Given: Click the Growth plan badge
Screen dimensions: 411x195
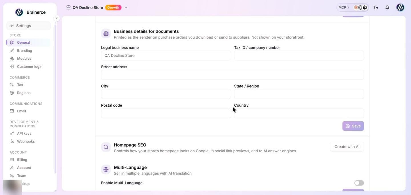Looking at the screenshot, I should 113,8.
